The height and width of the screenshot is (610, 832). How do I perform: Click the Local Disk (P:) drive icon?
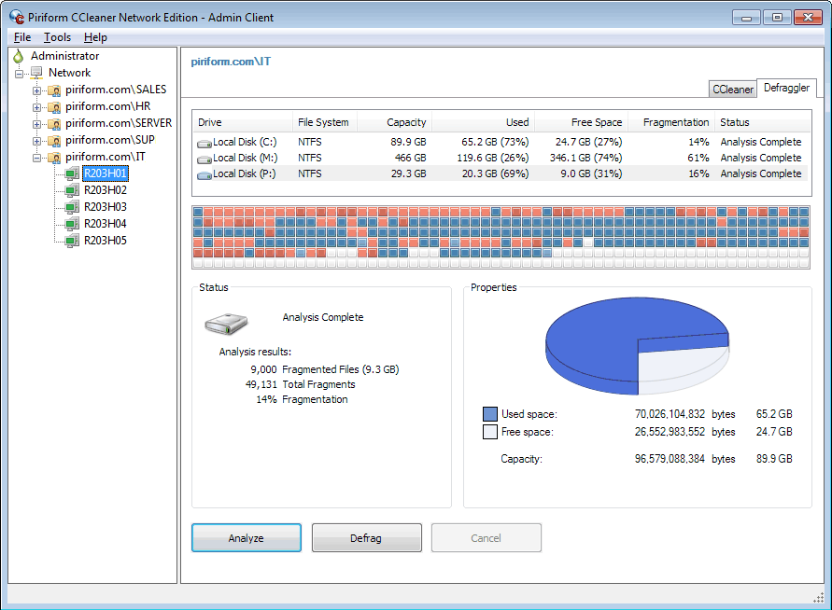pos(204,174)
